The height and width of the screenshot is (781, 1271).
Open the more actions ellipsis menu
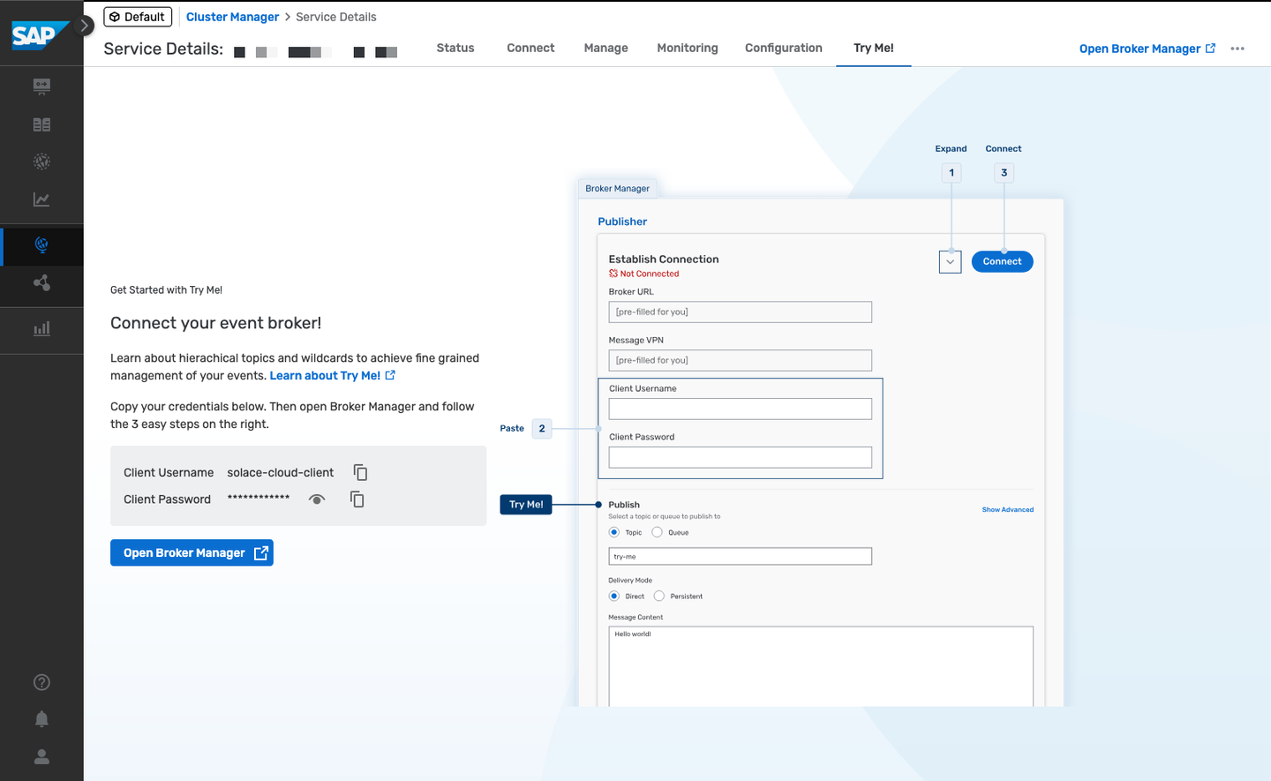click(1237, 49)
